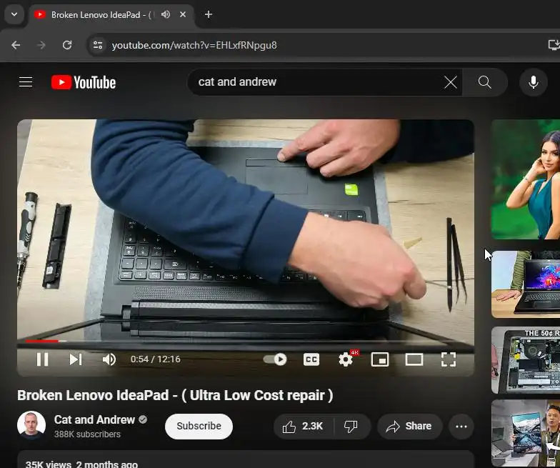Like the video with 2.3K likes
560x468 pixels.
coord(304,426)
